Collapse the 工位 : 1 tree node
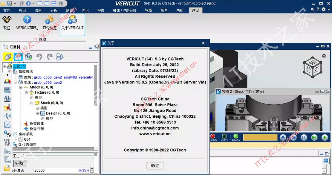 pos(4,66)
